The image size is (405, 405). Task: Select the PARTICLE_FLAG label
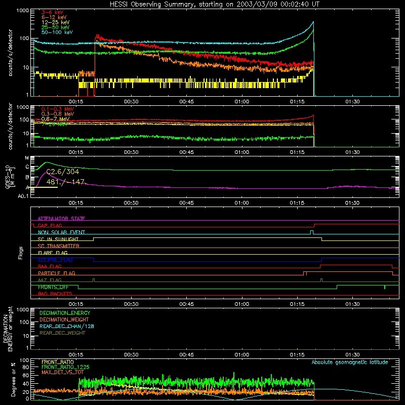[x=57, y=273]
